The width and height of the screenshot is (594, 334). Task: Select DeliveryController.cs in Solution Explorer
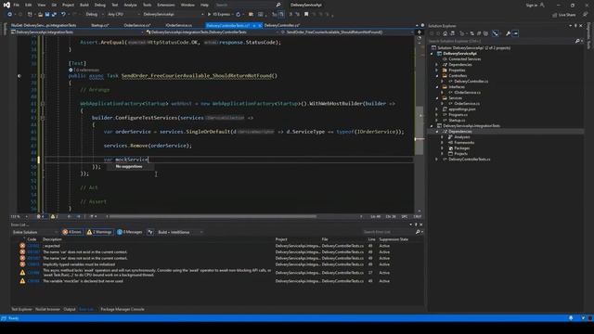pos(471,81)
